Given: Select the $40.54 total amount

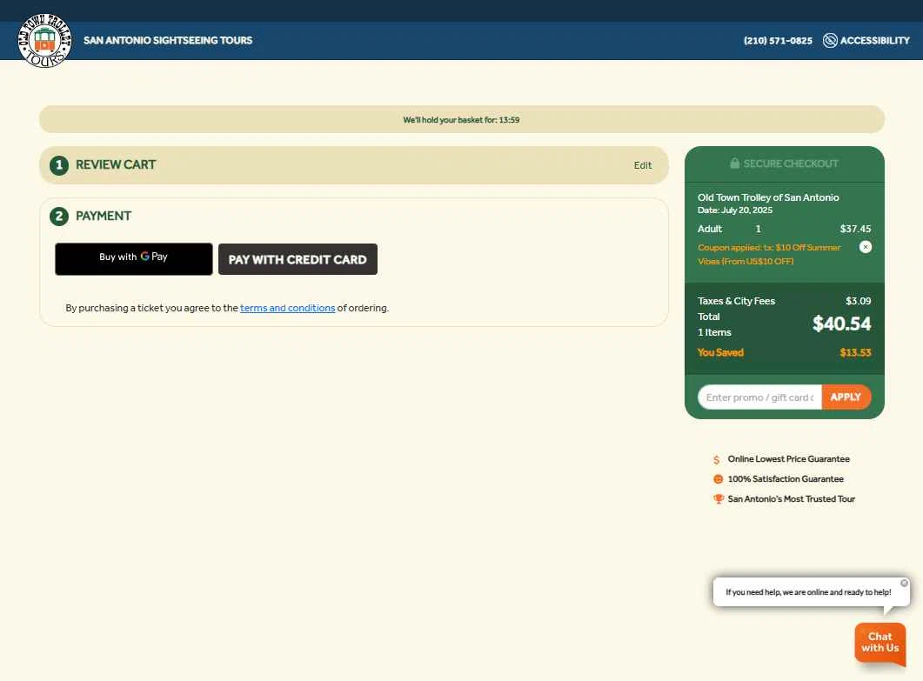Looking at the screenshot, I should (842, 324).
